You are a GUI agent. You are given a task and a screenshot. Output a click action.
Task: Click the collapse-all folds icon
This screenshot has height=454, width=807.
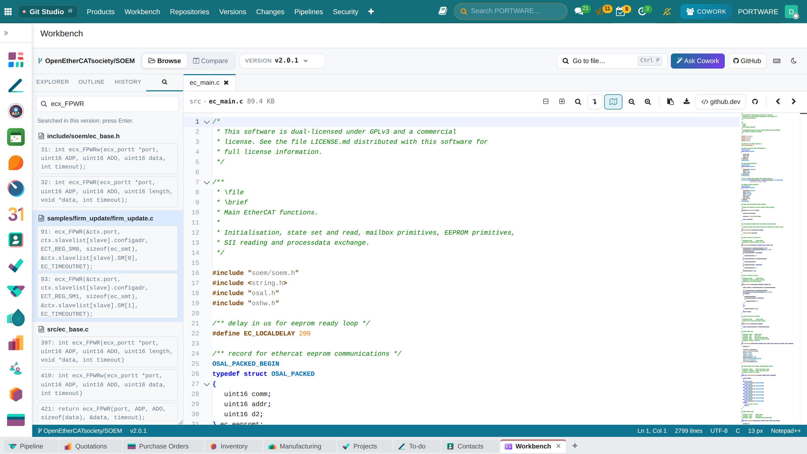[546, 101]
